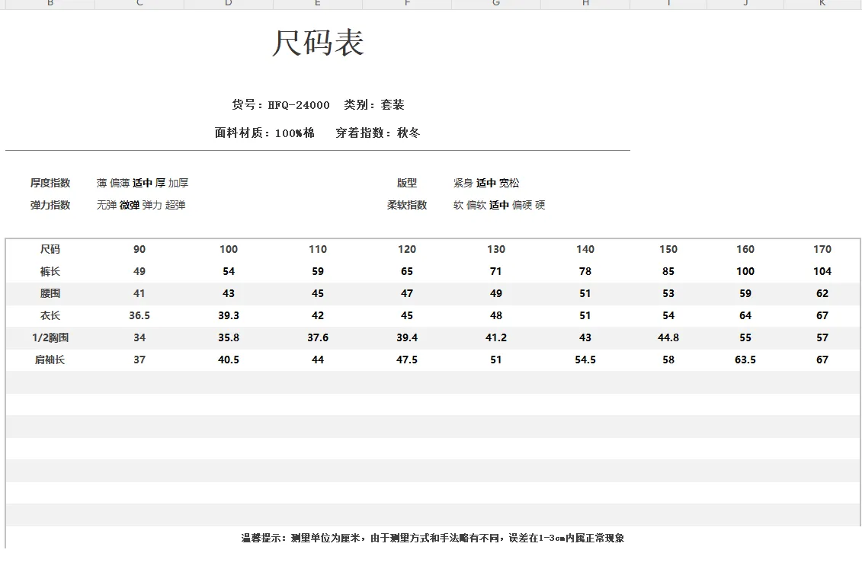Click the 穿着指数：秋冬 text
This screenshot has height=569, width=862.
point(378,133)
